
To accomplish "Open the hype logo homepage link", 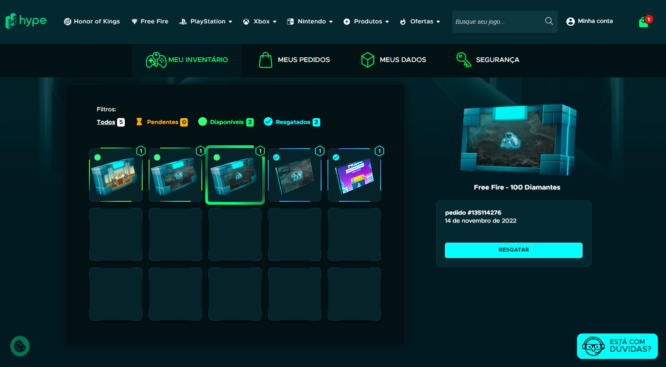I will tap(26, 21).
